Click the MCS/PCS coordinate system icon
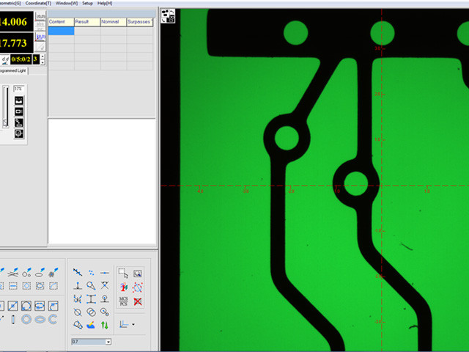Image resolution: width=469 pixels, height=352 pixels. (123, 301)
